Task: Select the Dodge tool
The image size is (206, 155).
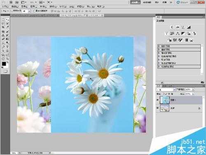Action: click(7, 43)
